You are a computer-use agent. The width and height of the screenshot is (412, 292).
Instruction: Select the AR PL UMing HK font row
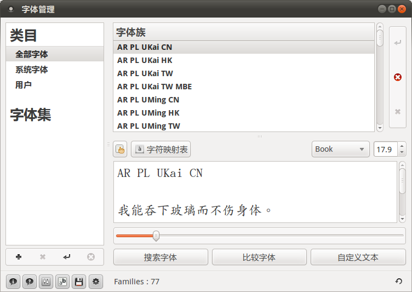(x=244, y=113)
